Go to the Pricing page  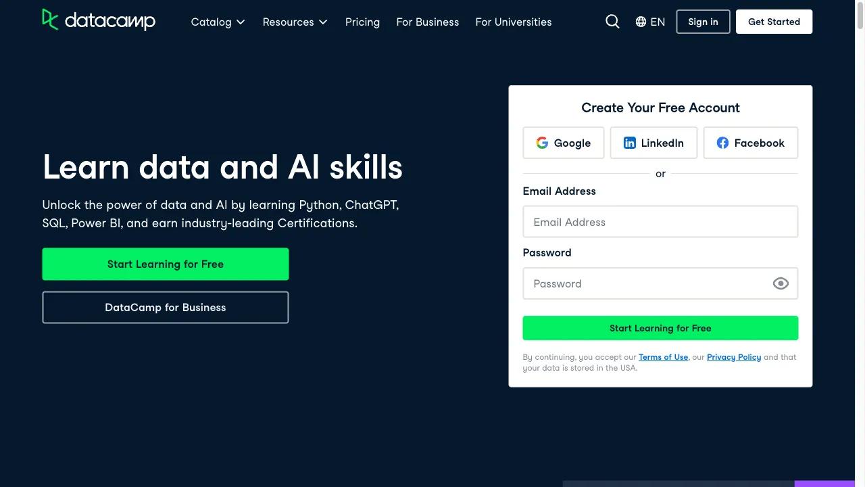click(x=362, y=22)
